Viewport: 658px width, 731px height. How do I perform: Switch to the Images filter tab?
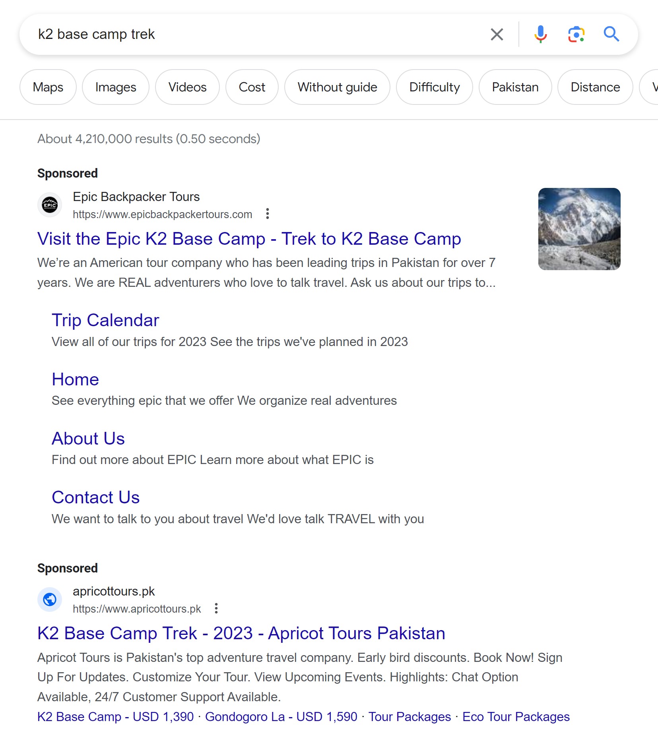pos(116,87)
